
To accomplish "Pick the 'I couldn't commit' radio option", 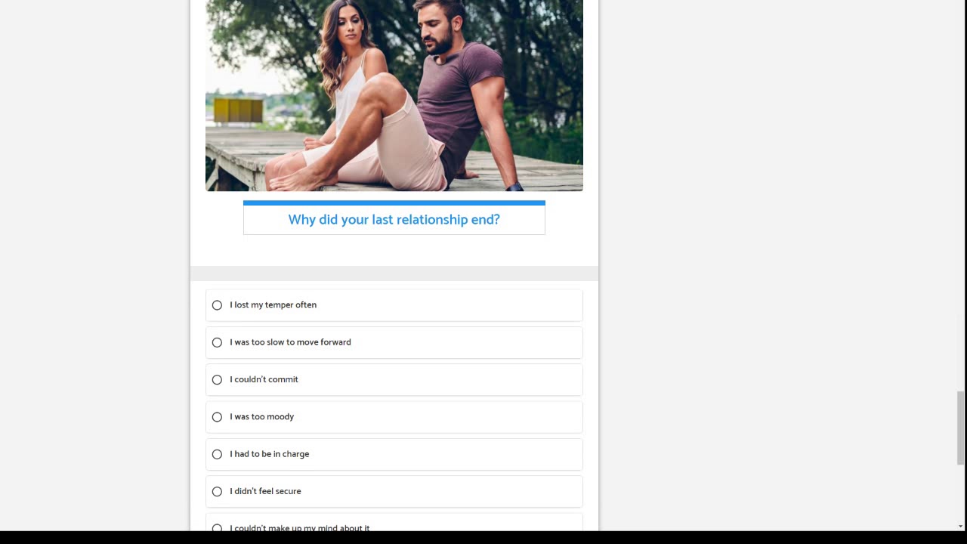I will 217,379.
